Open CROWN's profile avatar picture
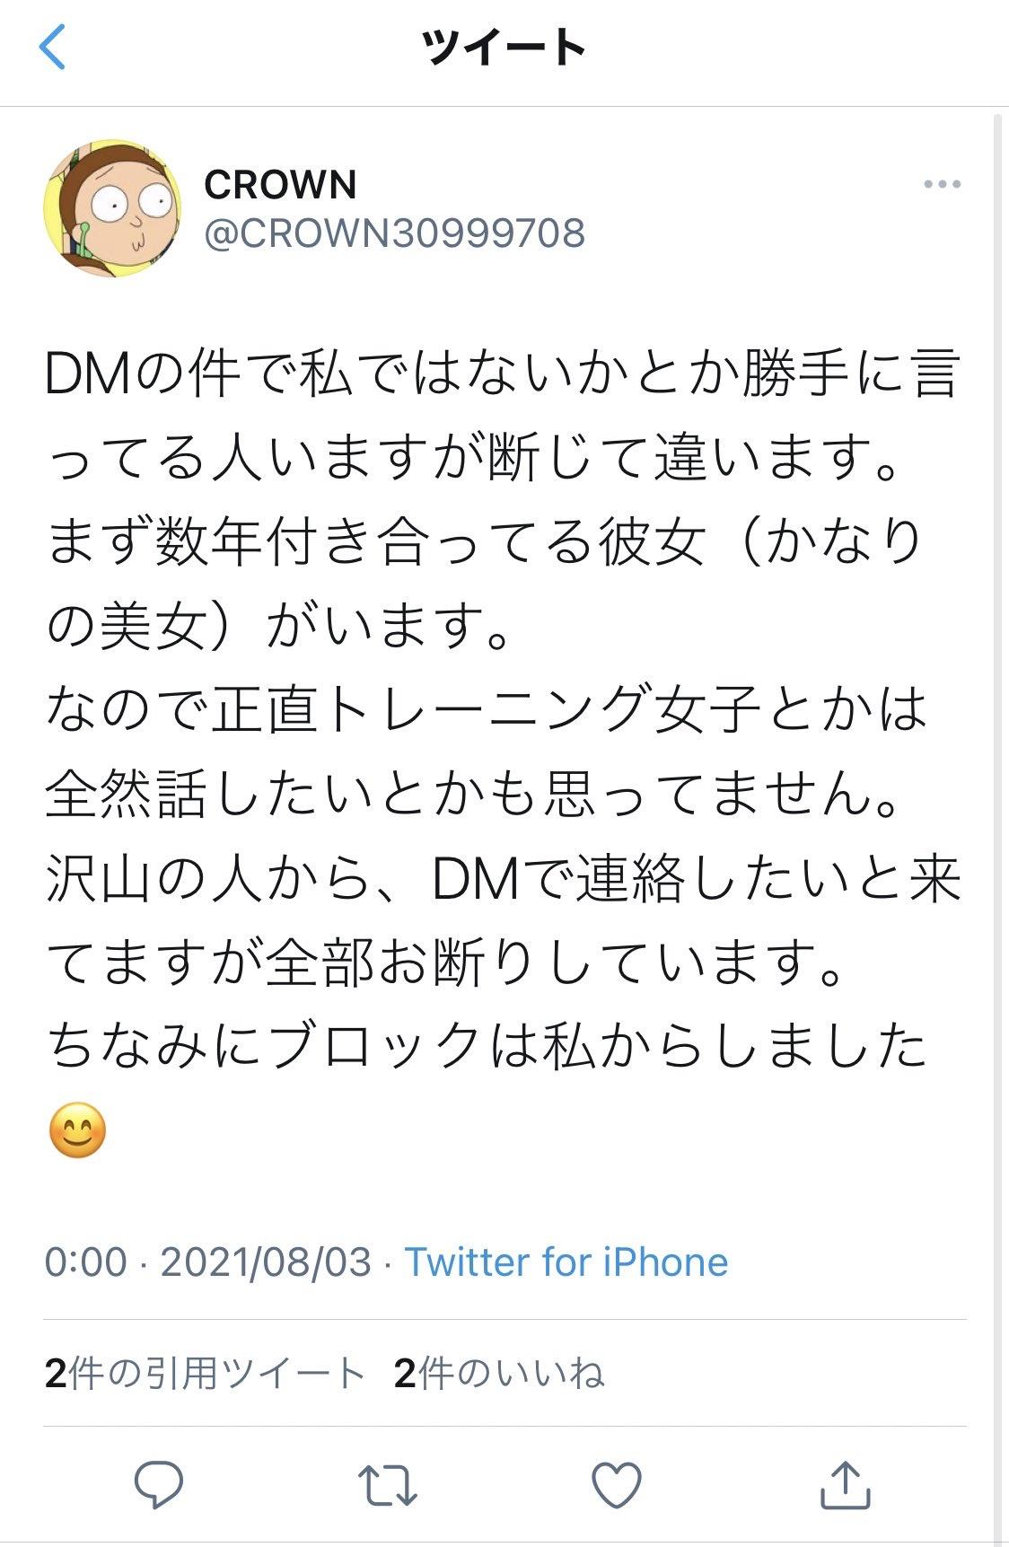 pos(112,208)
